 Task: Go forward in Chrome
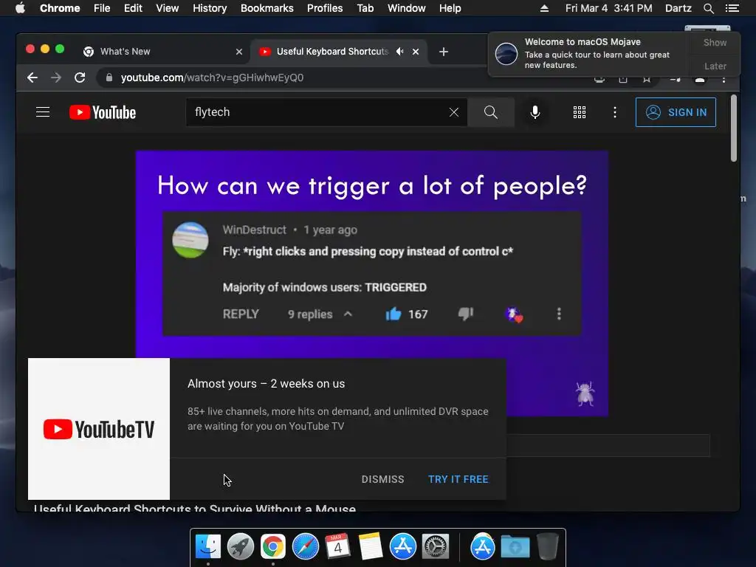[56, 78]
